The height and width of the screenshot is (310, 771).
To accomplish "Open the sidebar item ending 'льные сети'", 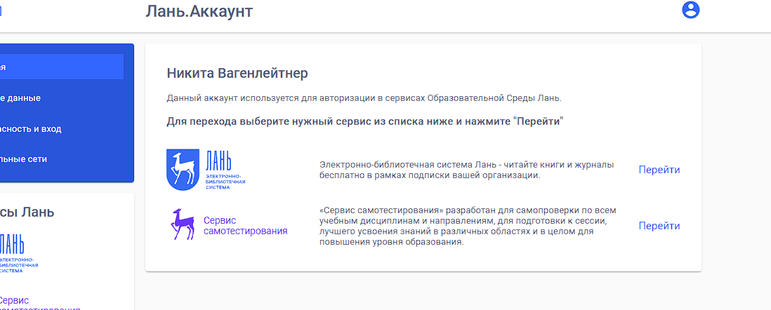I will [24, 159].
